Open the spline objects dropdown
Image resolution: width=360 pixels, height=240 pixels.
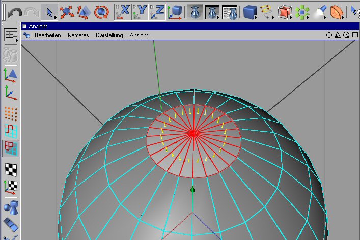pos(266,11)
